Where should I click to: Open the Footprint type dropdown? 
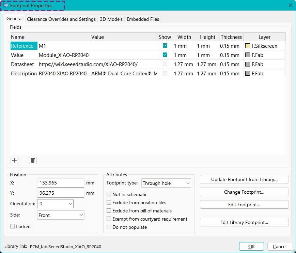166,183
